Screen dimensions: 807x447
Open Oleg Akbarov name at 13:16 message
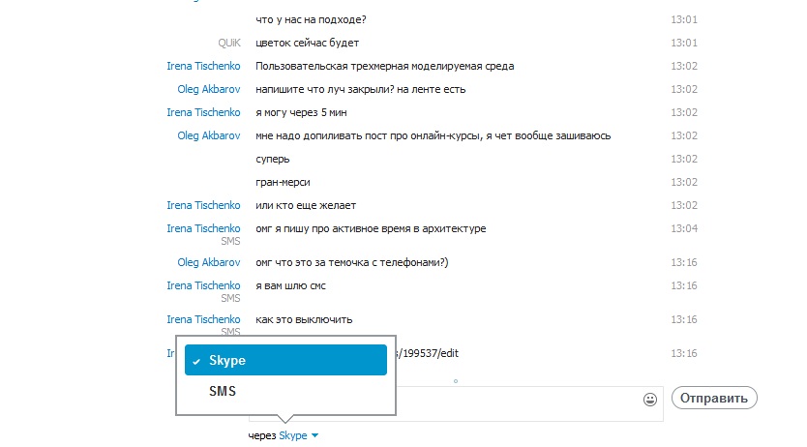[x=208, y=262]
